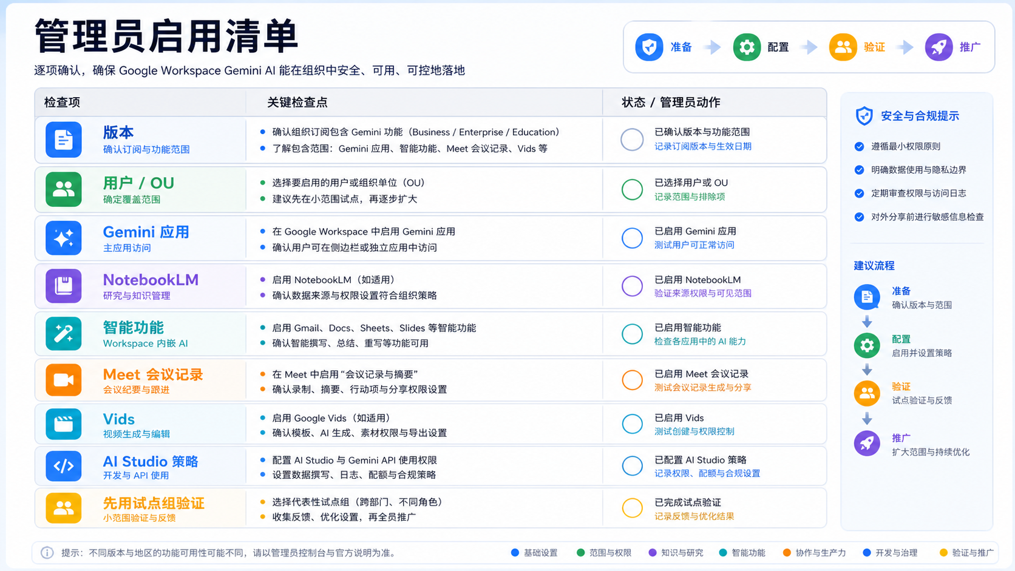The image size is (1015, 571).
Task: Click the 准备 document icon in 建议流程
Action: coord(867,297)
